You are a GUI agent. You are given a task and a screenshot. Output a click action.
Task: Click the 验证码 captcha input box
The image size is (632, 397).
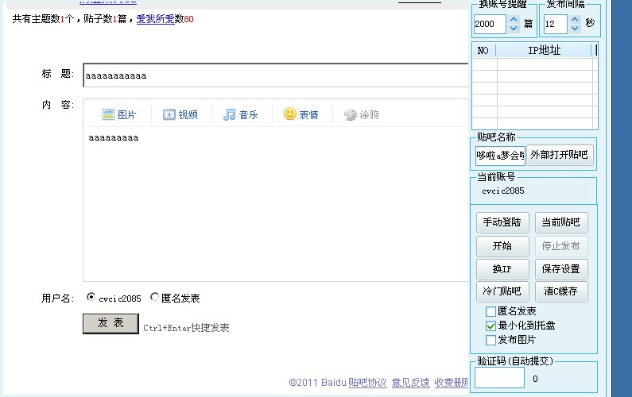point(499,378)
